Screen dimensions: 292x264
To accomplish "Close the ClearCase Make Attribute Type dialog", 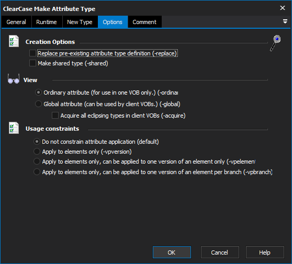I will [x=283, y=8].
